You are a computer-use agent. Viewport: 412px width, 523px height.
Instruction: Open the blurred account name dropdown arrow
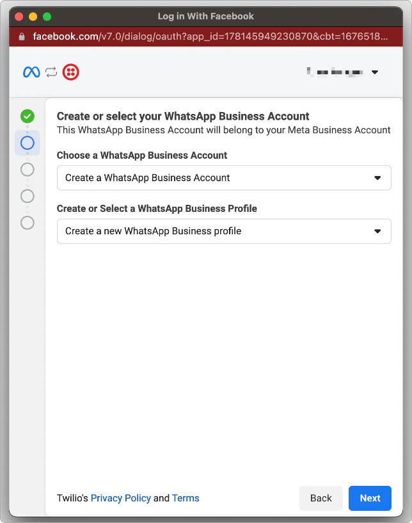[x=375, y=72]
